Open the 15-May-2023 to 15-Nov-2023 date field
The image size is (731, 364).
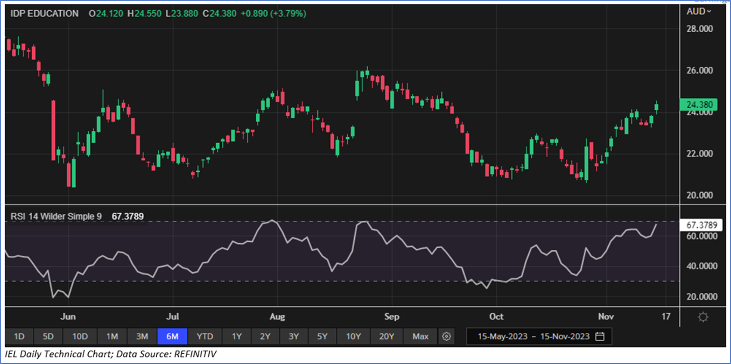click(x=533, y=336)
